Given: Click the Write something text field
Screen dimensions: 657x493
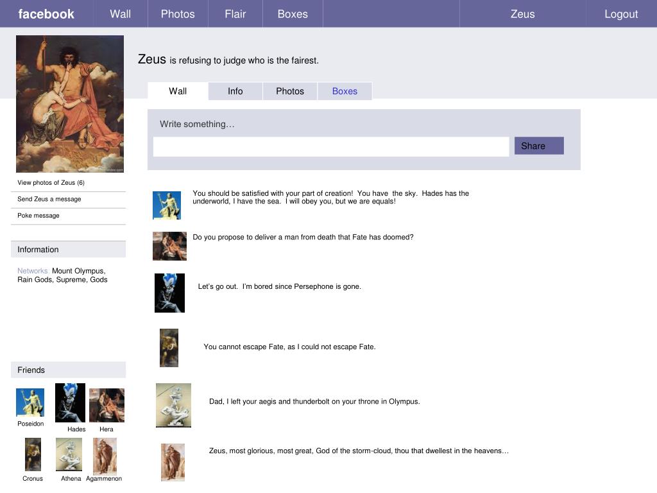Looking at the screenshot, I should coord(331,146).
